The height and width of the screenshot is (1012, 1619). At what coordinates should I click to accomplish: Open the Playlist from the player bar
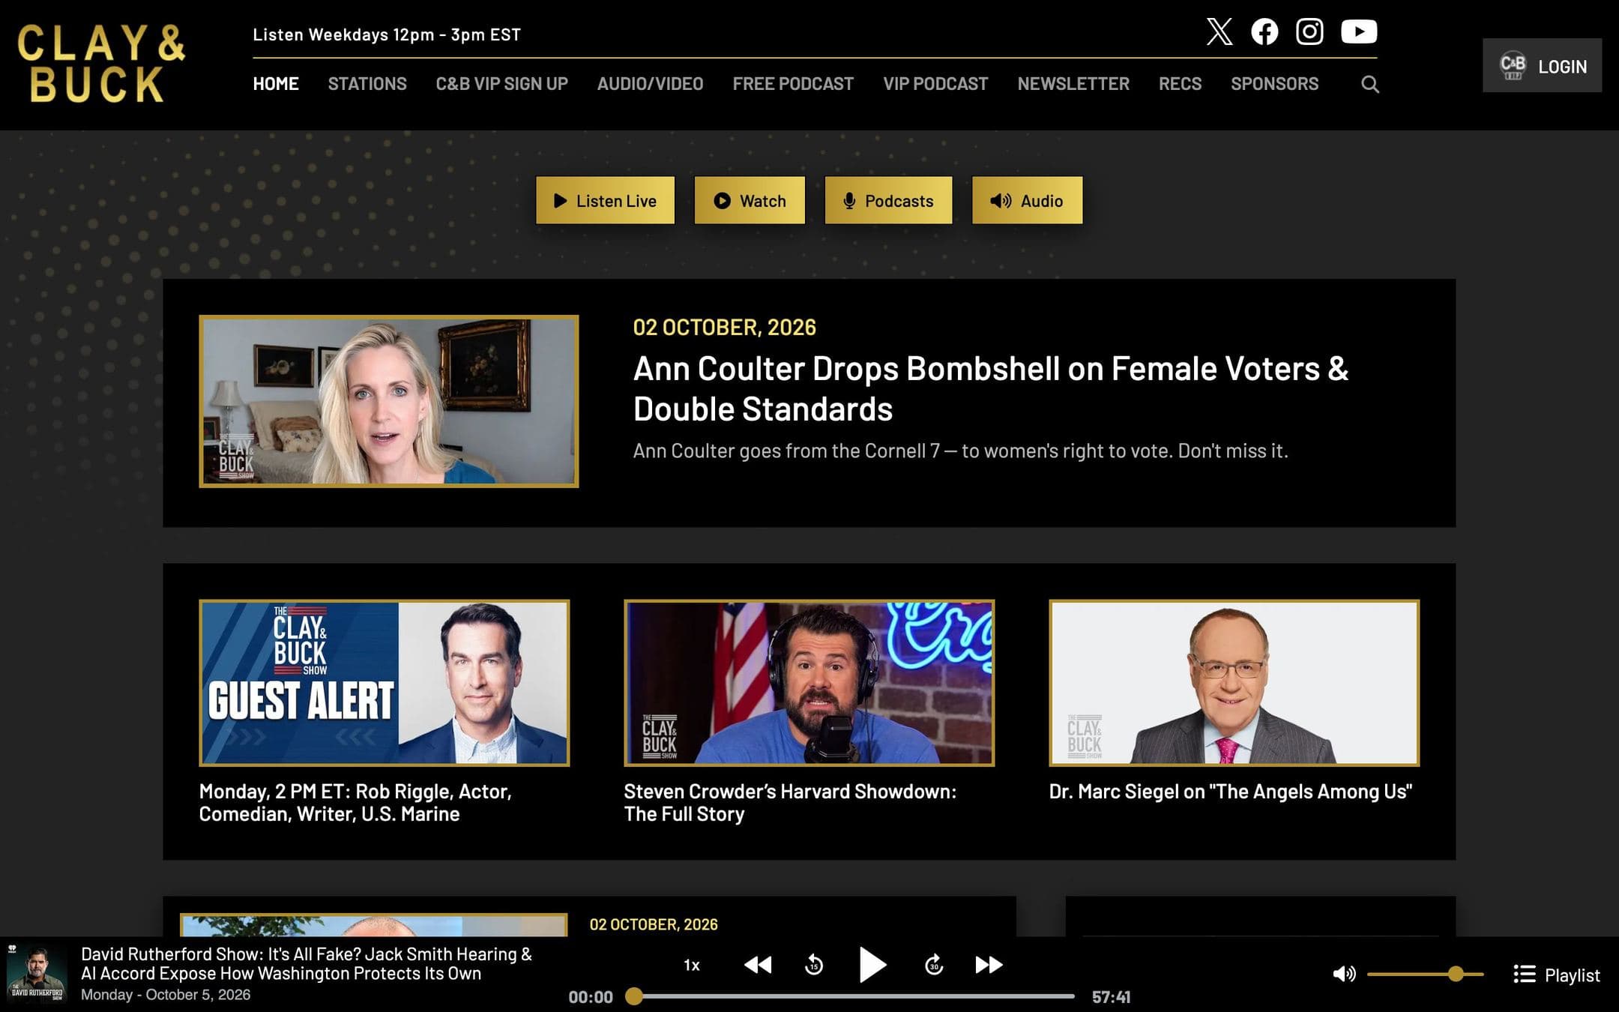[x=1556, y=975]
